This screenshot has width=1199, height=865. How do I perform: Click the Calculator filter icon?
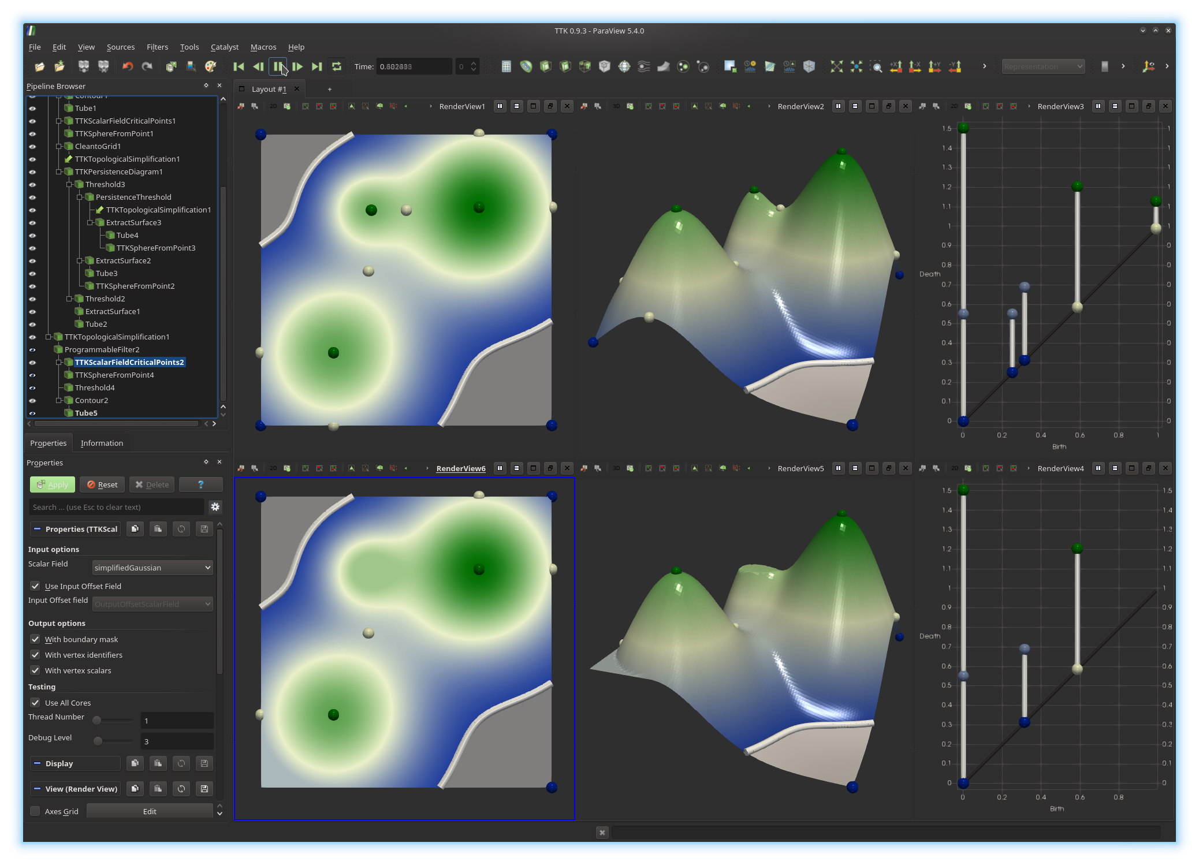coord(506,66)
